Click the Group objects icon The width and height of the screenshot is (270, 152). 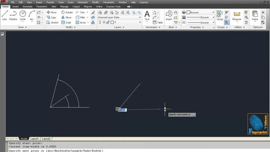(x=220, y=15)
